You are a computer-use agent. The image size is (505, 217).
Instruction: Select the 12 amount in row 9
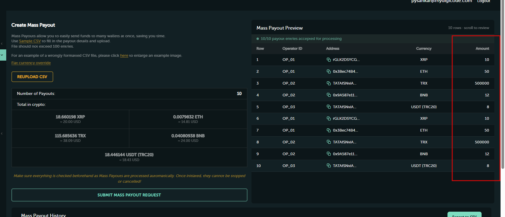click(x=487, y=154)
